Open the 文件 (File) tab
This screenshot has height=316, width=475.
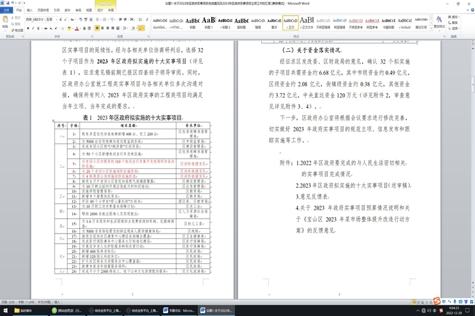click(x=7, y=10)
